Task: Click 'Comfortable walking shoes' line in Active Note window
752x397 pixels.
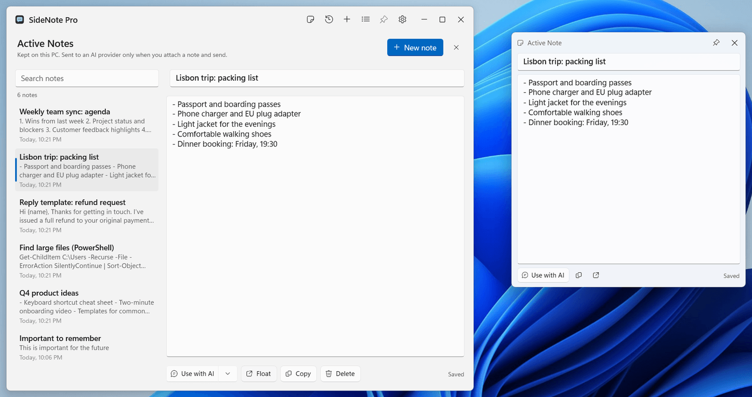Action: pos(573,113)
